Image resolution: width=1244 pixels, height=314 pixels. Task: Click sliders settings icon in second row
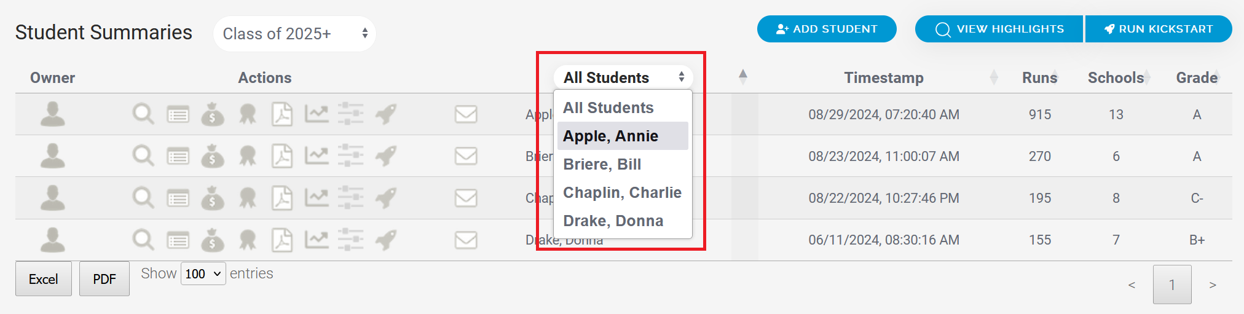click(x=351, y=156)
